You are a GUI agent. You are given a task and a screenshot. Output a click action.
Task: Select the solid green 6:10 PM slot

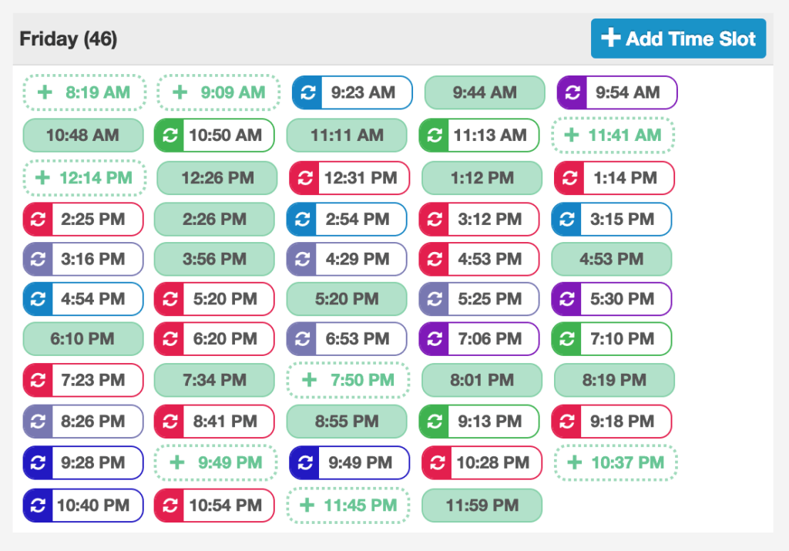(x=83, y=339)
